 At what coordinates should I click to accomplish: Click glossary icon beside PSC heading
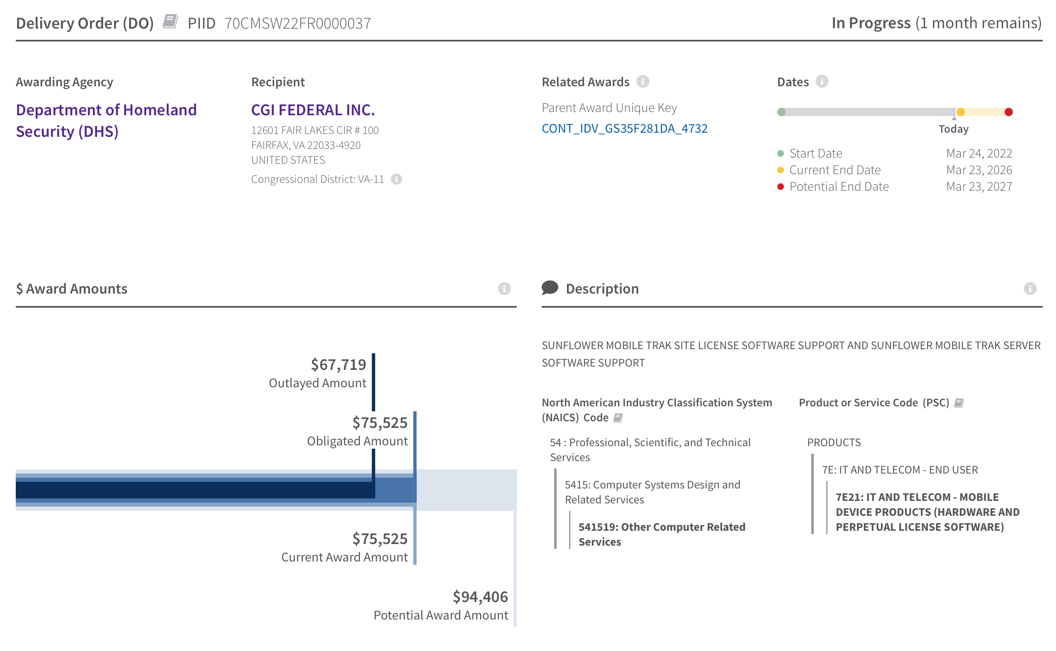click(x=959, y=403)
